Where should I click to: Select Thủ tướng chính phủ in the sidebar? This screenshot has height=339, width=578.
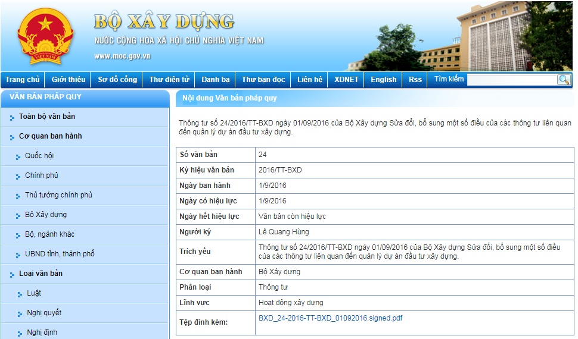click(58, 195)
